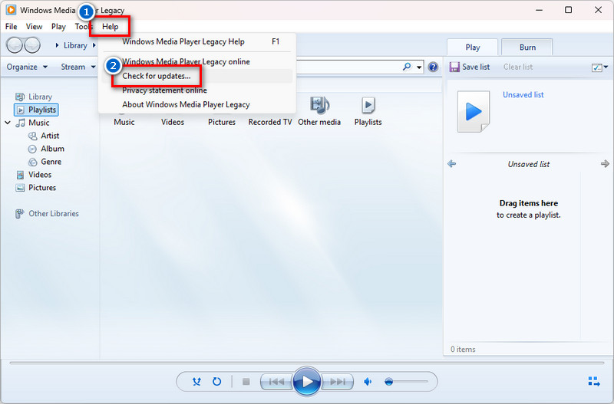
Task: Open the Stream dropdown menu
Action: [x=78, y=67]
